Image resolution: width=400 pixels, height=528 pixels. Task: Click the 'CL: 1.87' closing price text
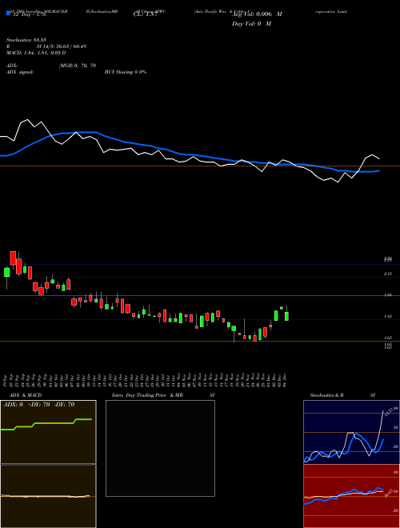pyautogui.click(x=146, y=14)
